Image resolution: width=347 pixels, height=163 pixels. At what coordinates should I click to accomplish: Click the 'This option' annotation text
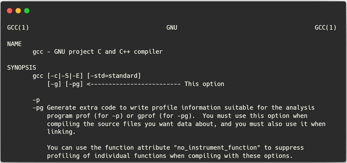[204, 84]
